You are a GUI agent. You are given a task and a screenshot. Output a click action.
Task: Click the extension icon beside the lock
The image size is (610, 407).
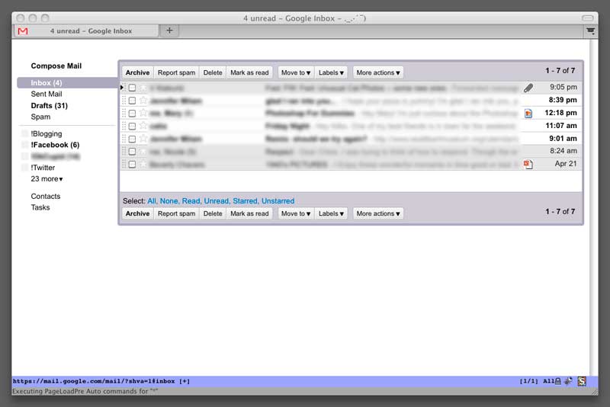568,381
